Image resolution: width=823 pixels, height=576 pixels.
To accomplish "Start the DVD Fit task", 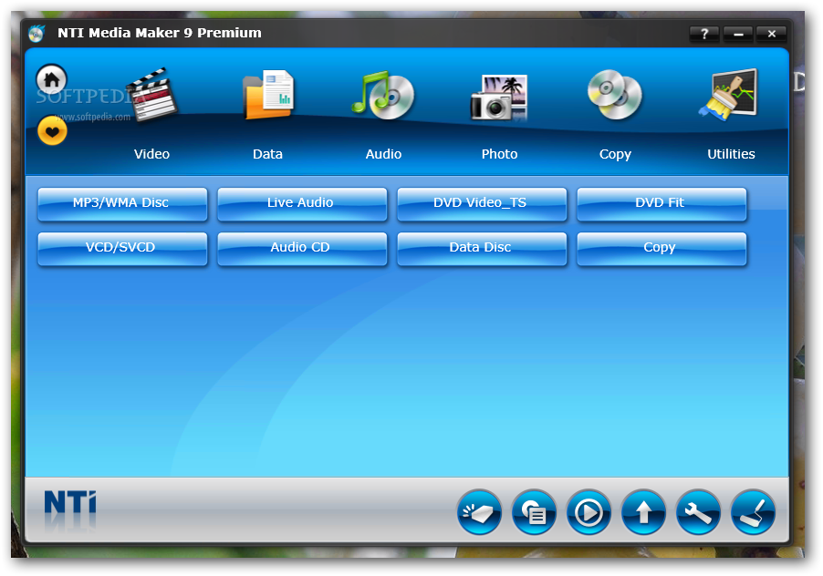I will click(x=662, y=204).
